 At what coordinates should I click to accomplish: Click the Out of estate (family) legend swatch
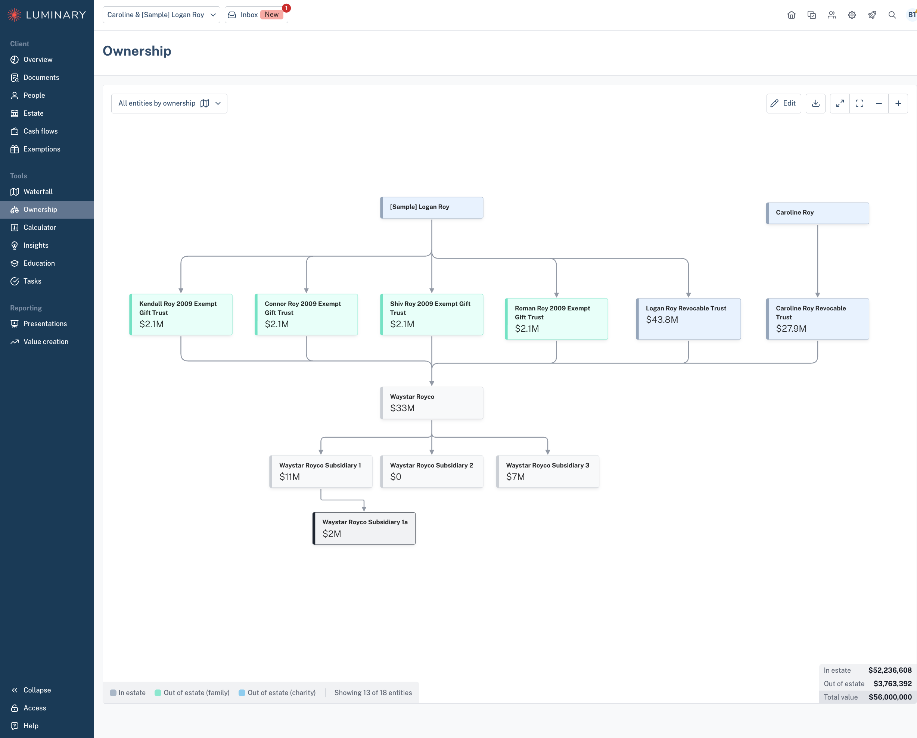click(158, 692)
